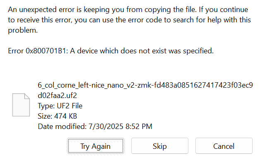265x160 pixels.
Task: Click the error code 0x800701B1
Action: coord(46,51)
